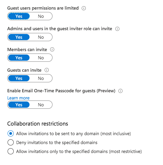Enable Email One-Time Passcode with Yes

click(x=19, y=105)
